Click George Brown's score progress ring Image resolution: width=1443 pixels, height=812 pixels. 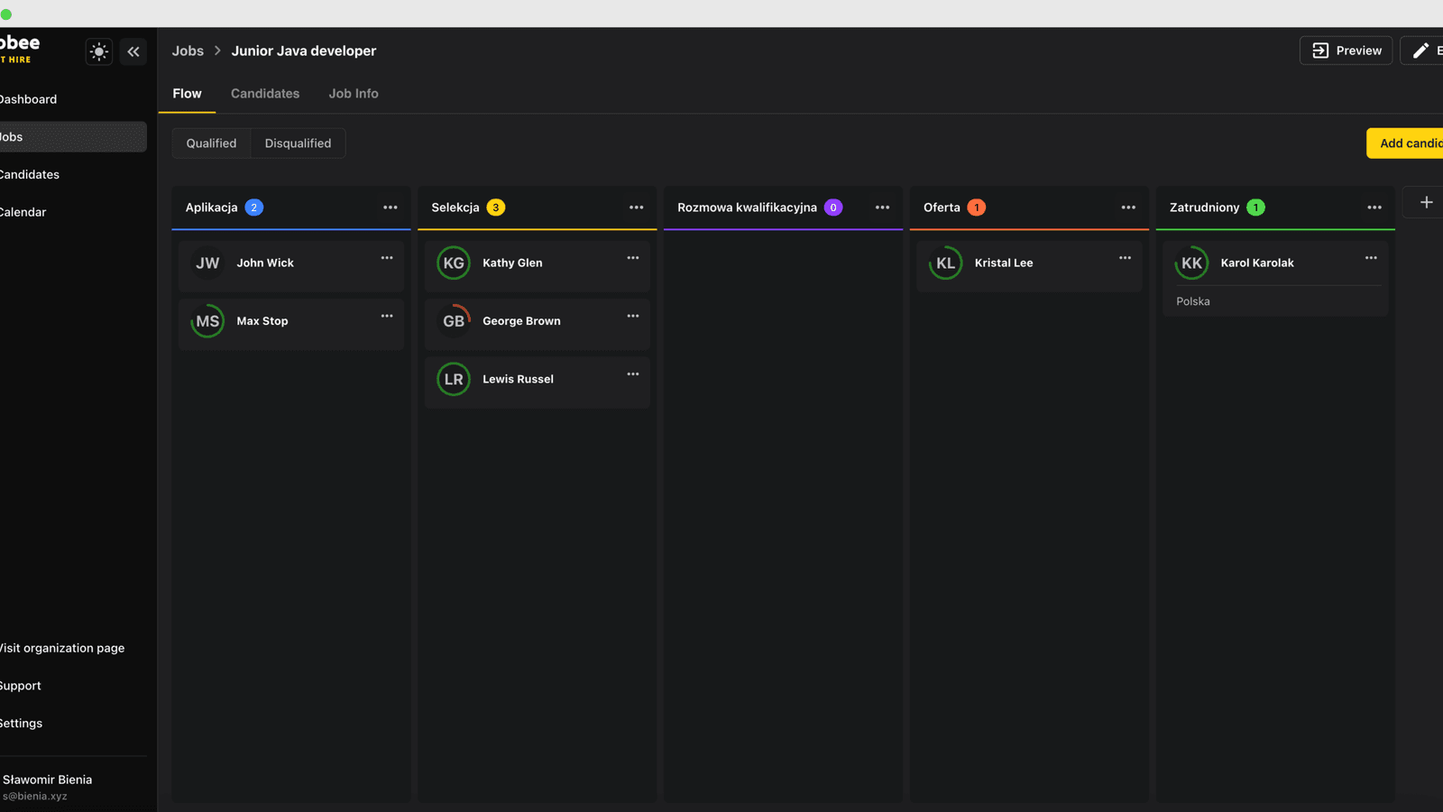[x=454, y=320]
